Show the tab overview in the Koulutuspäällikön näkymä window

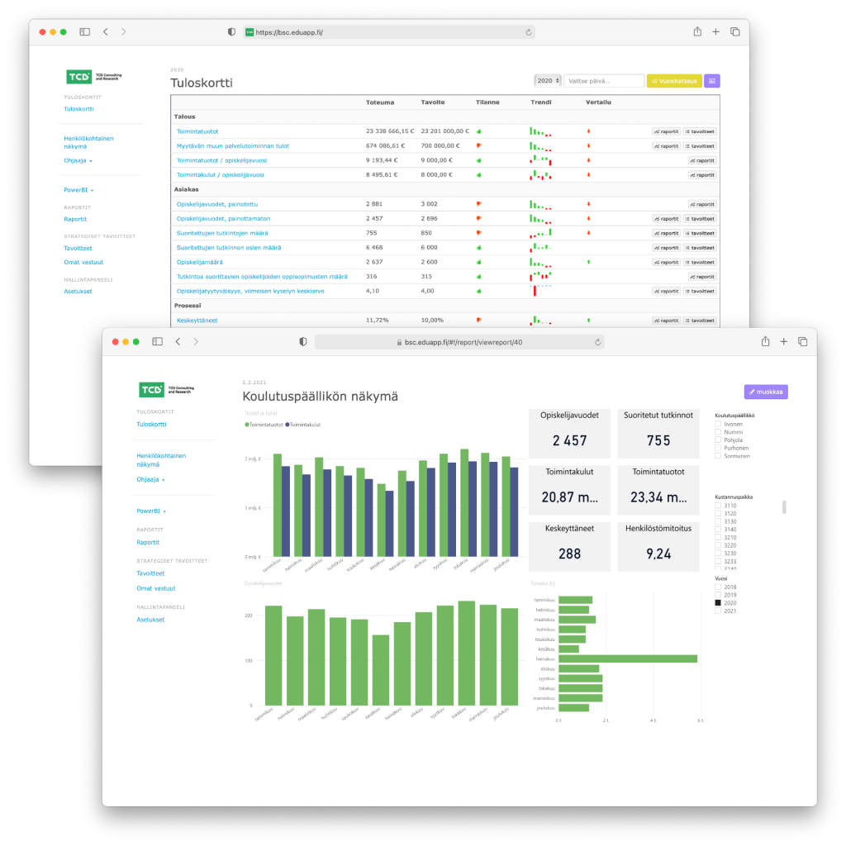click(x=803, y=341)
